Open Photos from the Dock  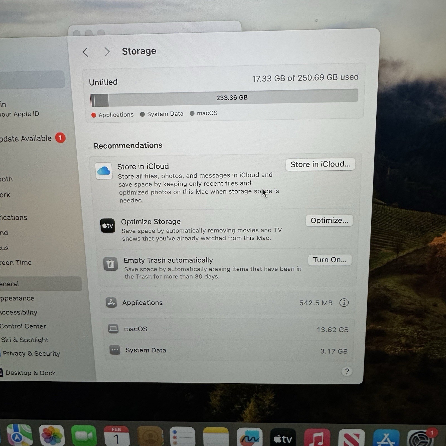click(52, 435)
